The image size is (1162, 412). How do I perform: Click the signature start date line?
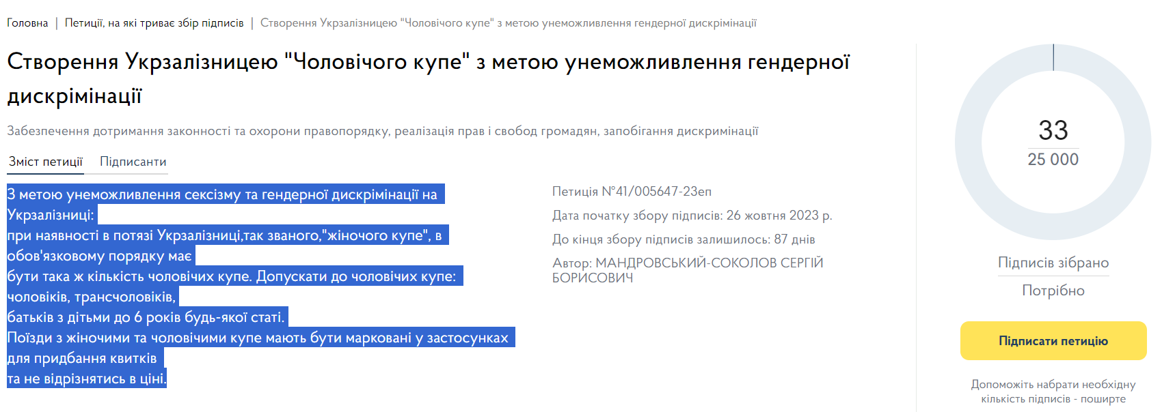click(x=692, y=216)
